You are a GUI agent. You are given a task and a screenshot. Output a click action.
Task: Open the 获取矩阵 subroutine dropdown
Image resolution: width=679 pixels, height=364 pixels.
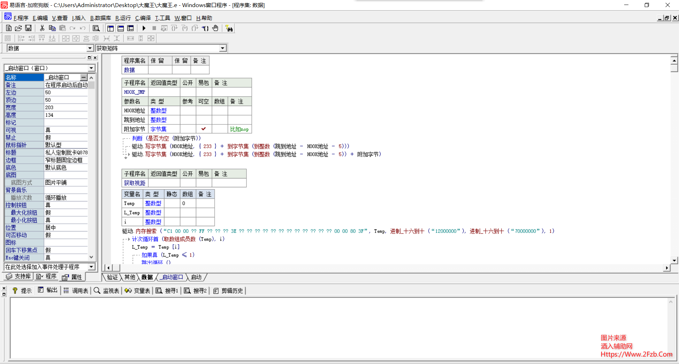[223, 48]
